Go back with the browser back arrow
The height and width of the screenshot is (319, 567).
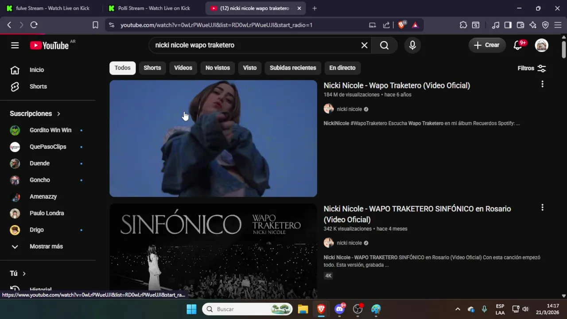[9, 25]
